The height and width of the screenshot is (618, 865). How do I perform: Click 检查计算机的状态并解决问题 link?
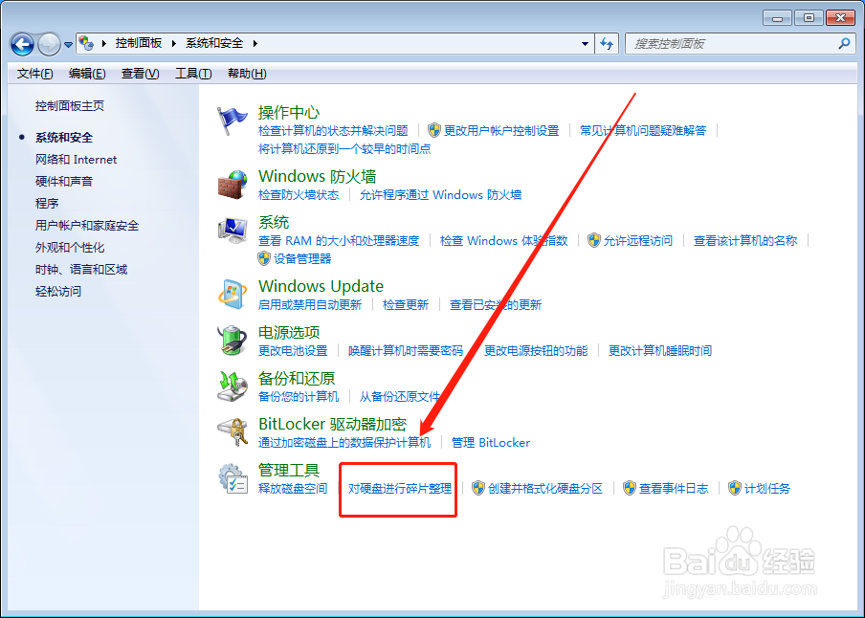click(x=333, y=131)
